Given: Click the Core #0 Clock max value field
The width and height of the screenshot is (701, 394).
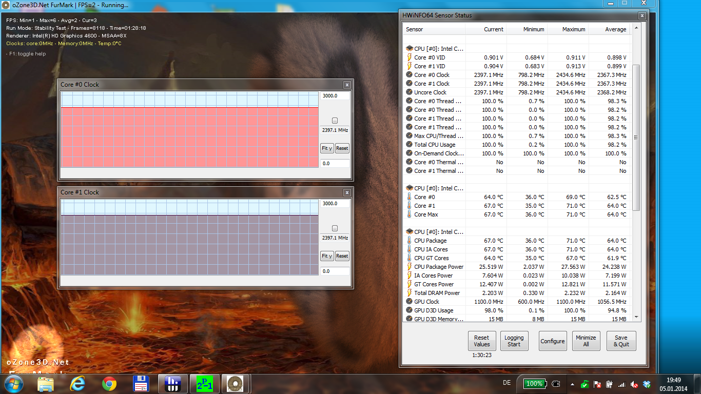Looking at the screenshot, I should (335, 96).
